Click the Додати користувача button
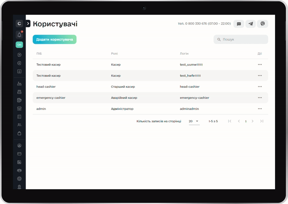288x204 pixels. [55, 40]
